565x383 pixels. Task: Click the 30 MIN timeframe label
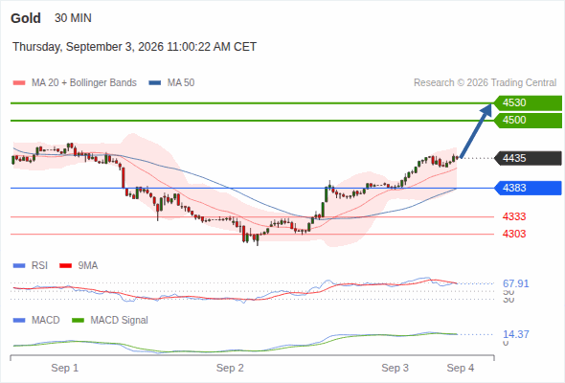[73, 18]
